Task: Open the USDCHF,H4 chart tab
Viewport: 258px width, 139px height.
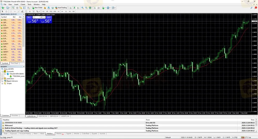Action: point(43,116)
